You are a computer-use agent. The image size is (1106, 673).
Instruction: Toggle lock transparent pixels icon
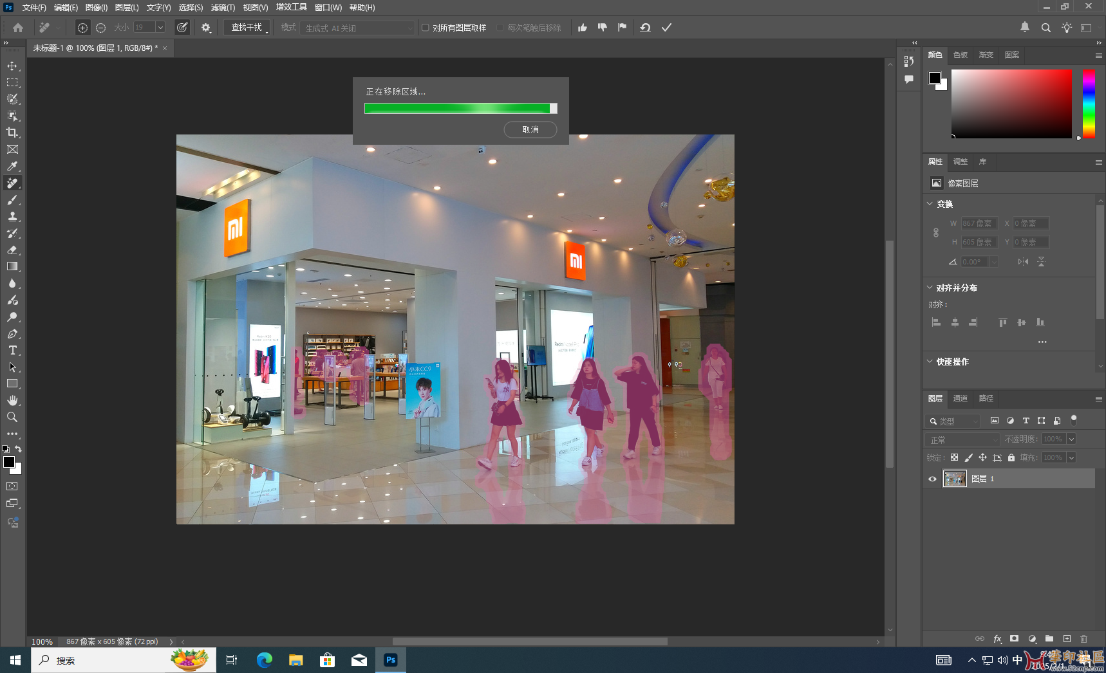click(954, 457)
